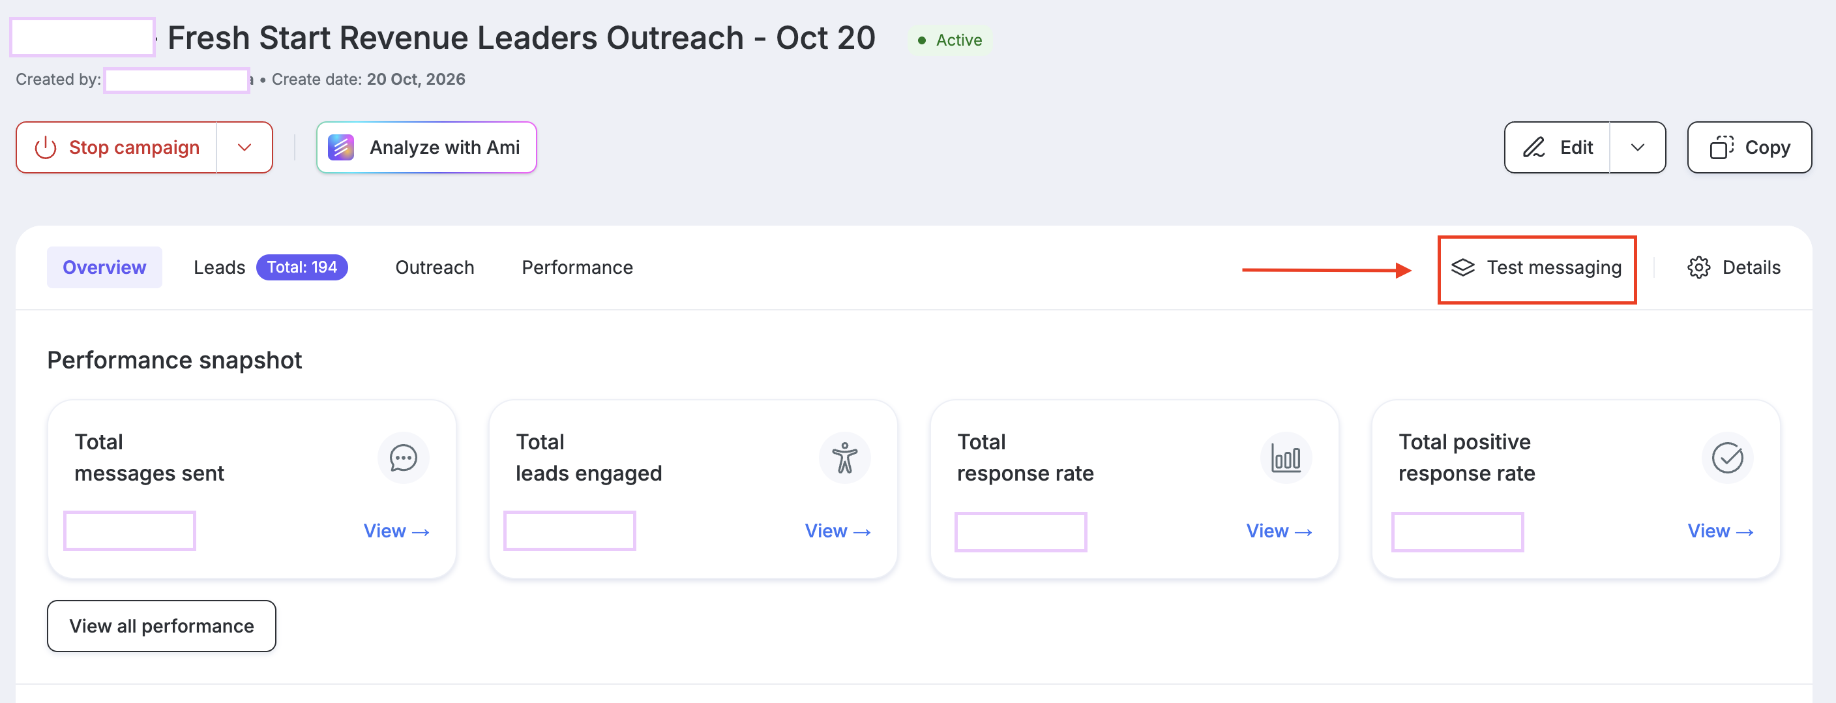Click the Total leads engaged label
Viewport: 1836px width, 703px height.
[x=589, y=458]
